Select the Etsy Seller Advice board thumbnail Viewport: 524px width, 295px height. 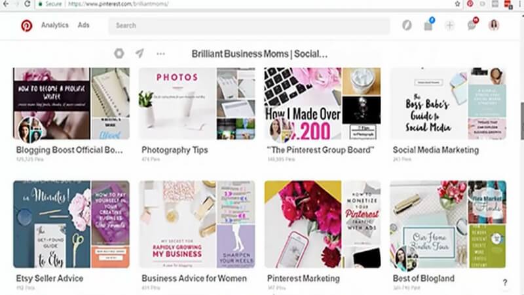(71, 224)
